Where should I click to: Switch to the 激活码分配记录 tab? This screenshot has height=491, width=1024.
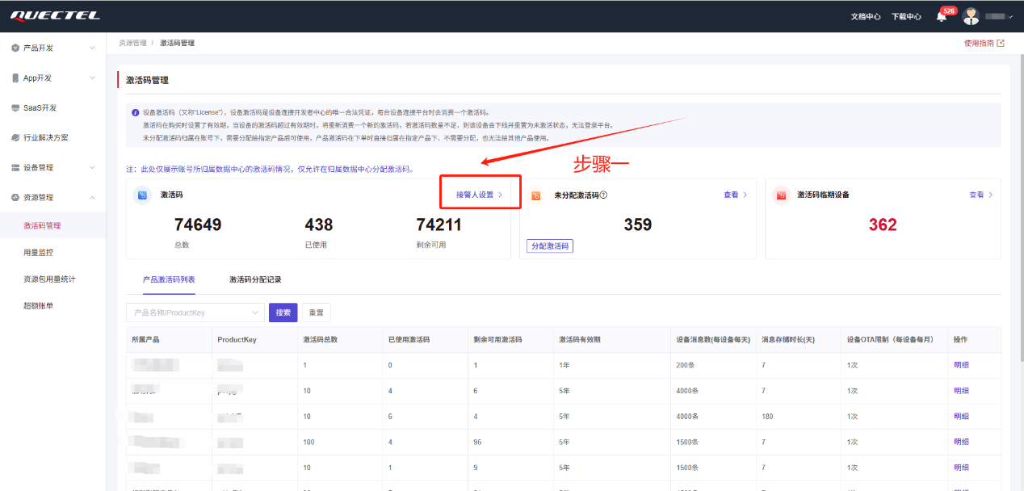[255, 279]
